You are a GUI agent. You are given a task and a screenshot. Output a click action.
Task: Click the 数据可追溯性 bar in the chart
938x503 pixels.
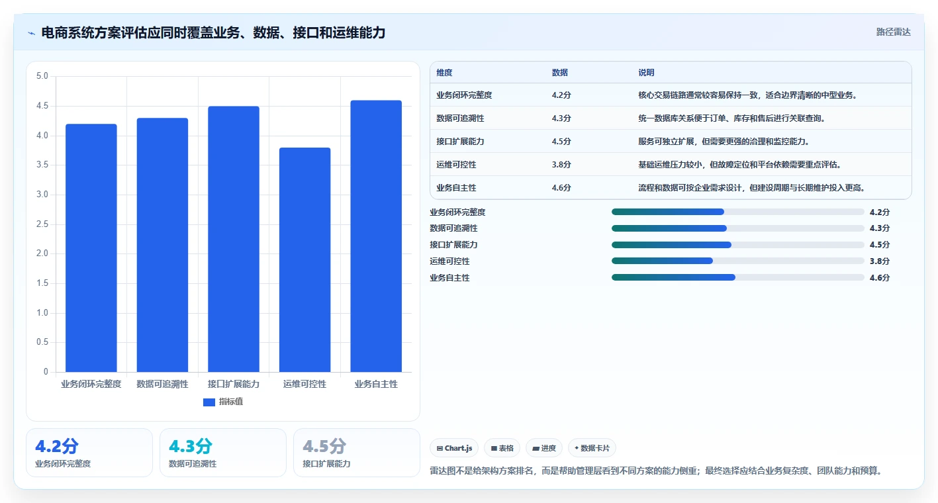[x=162, y=245]
